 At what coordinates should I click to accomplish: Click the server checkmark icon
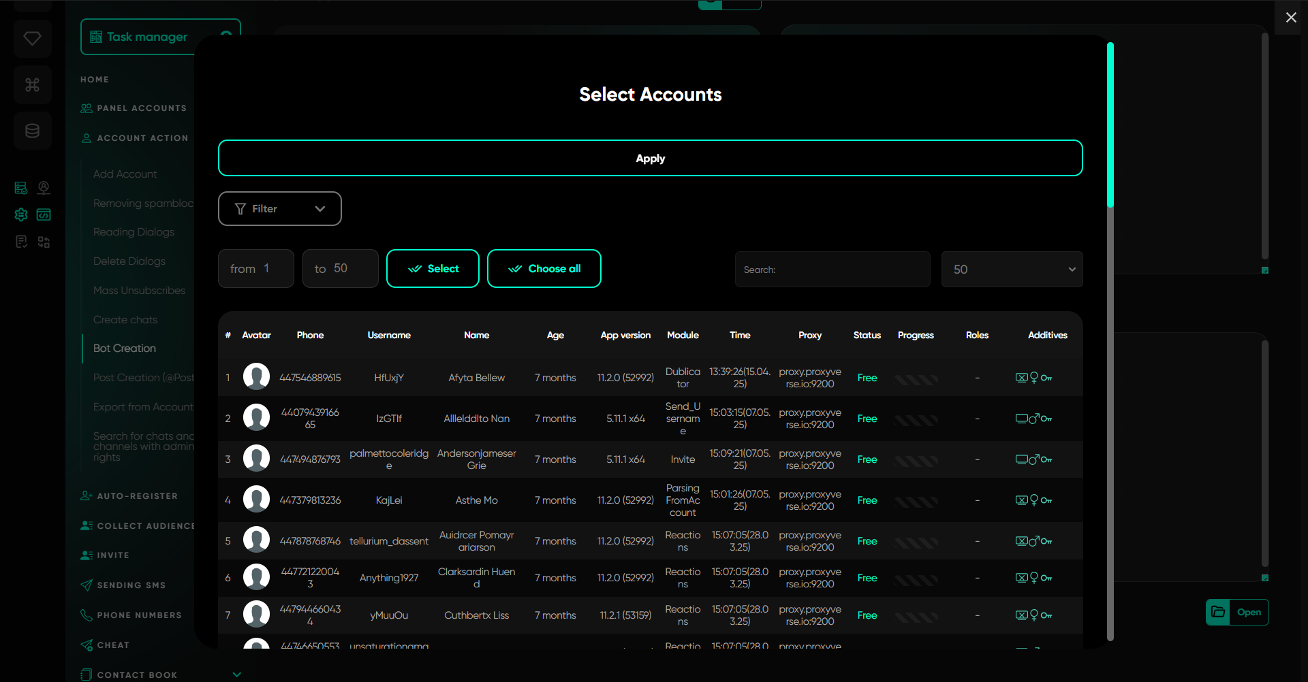21,188
